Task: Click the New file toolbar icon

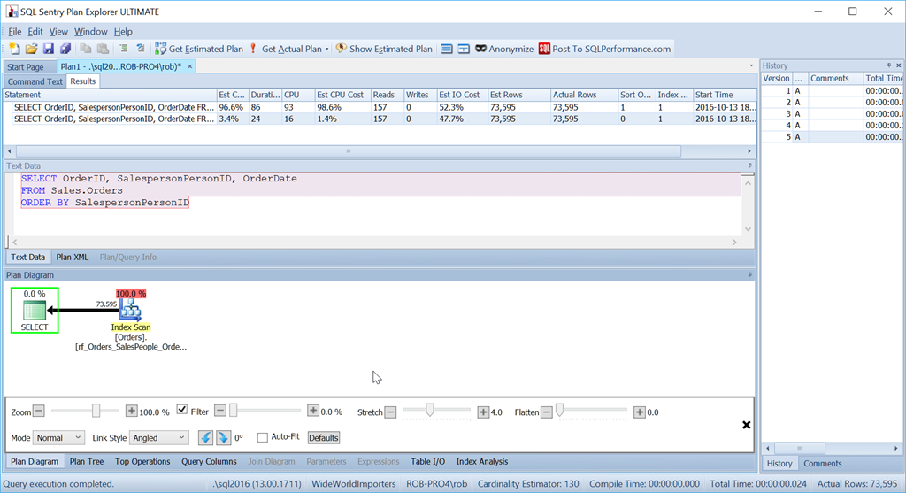Action: [14, 49]
